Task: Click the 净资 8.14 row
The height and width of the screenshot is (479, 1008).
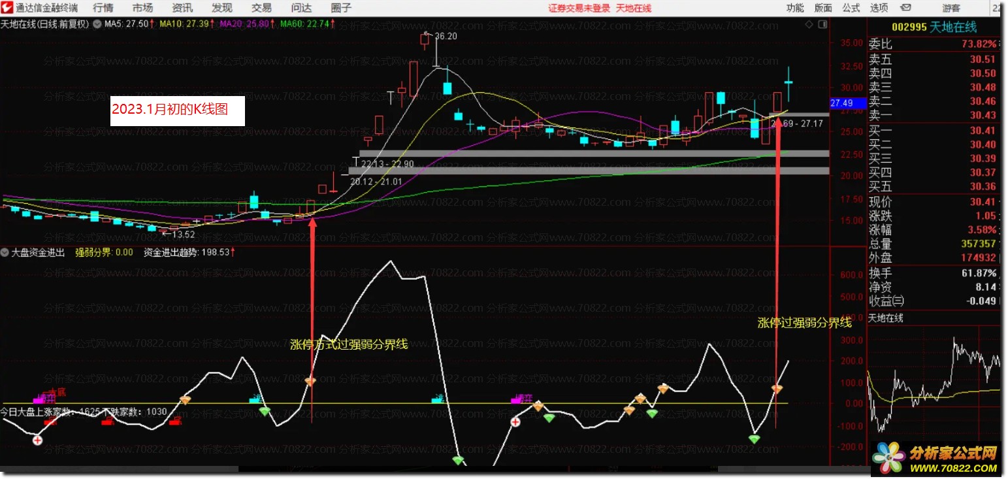Action: [934, 287]
